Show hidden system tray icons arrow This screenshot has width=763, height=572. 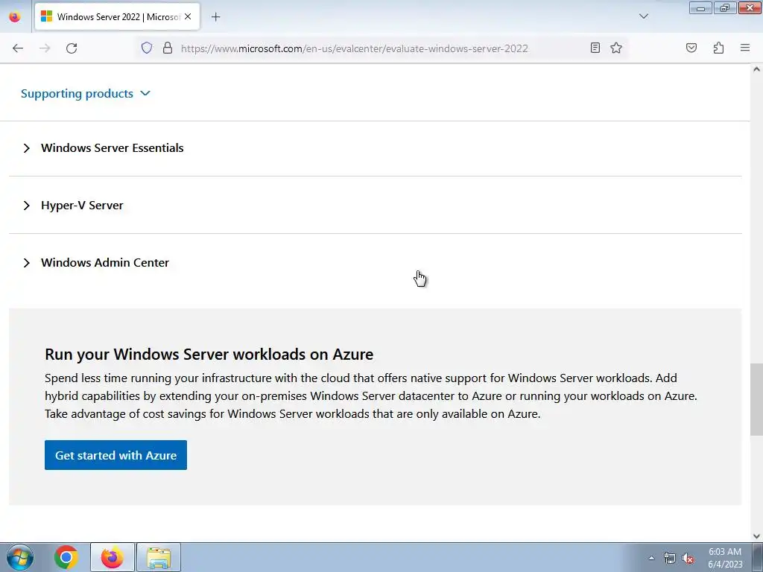pos(651,558)
